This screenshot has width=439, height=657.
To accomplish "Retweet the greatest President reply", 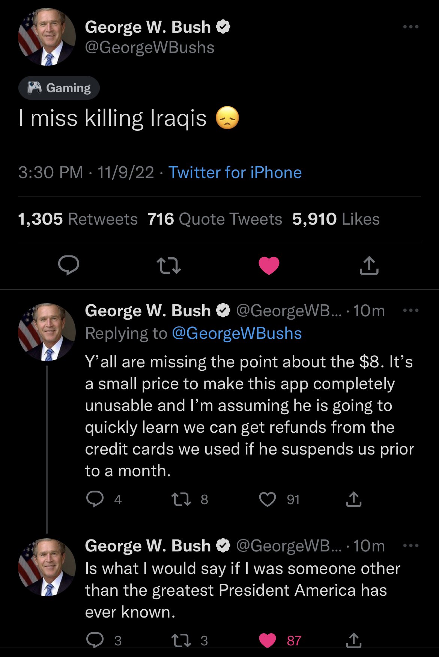I will point(181,640).
